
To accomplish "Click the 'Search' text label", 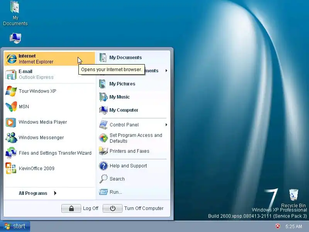I will (117, 179).
